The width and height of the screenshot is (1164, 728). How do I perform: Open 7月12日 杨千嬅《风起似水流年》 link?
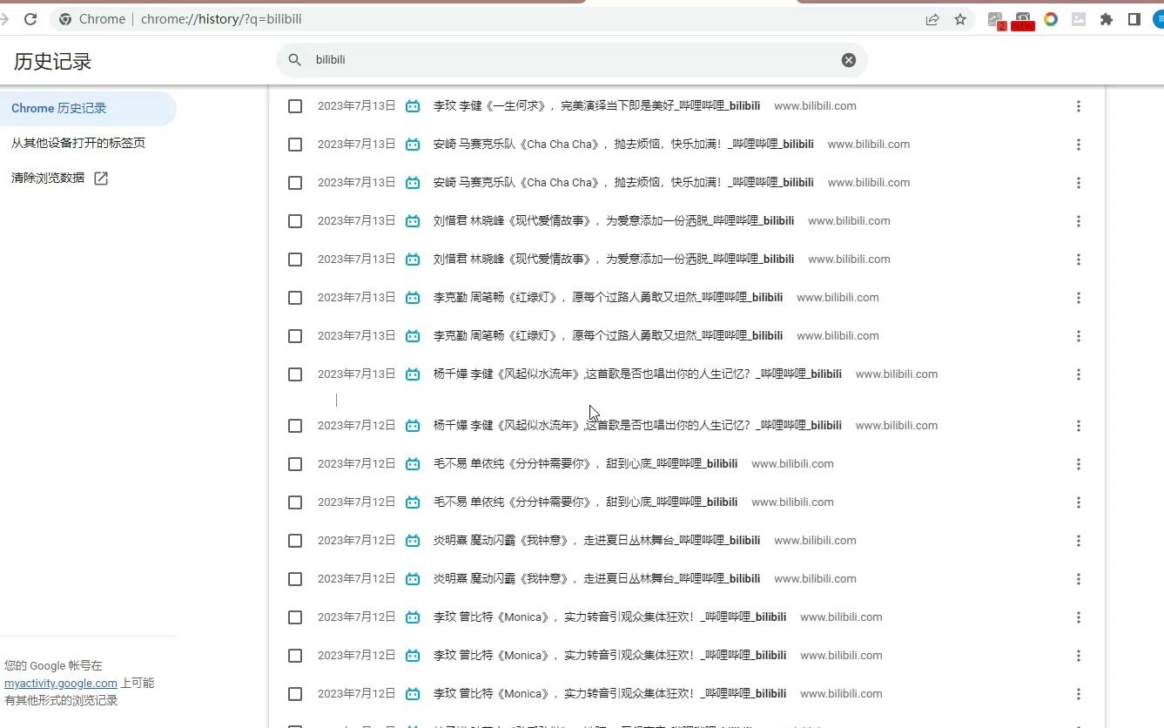point(637,426)
